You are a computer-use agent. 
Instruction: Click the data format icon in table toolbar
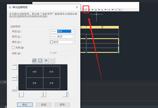[x=96, y=10]
